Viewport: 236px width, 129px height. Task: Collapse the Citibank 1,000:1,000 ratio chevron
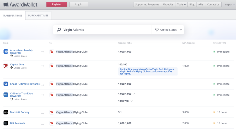(135, 94)
